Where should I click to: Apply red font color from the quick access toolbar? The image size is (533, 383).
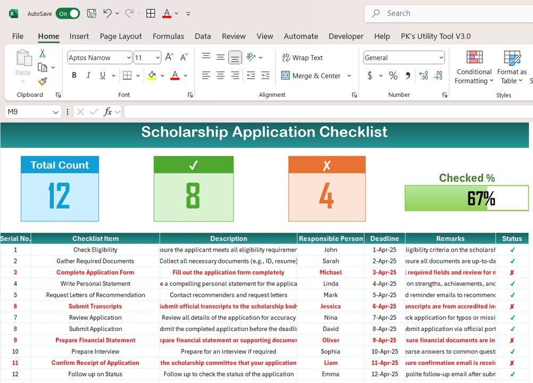coord(166,14)
